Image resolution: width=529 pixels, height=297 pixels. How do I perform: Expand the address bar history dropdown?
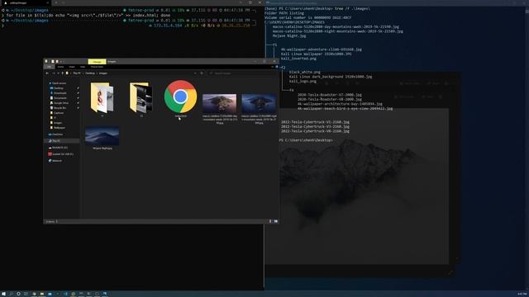[x=195, y=73]
